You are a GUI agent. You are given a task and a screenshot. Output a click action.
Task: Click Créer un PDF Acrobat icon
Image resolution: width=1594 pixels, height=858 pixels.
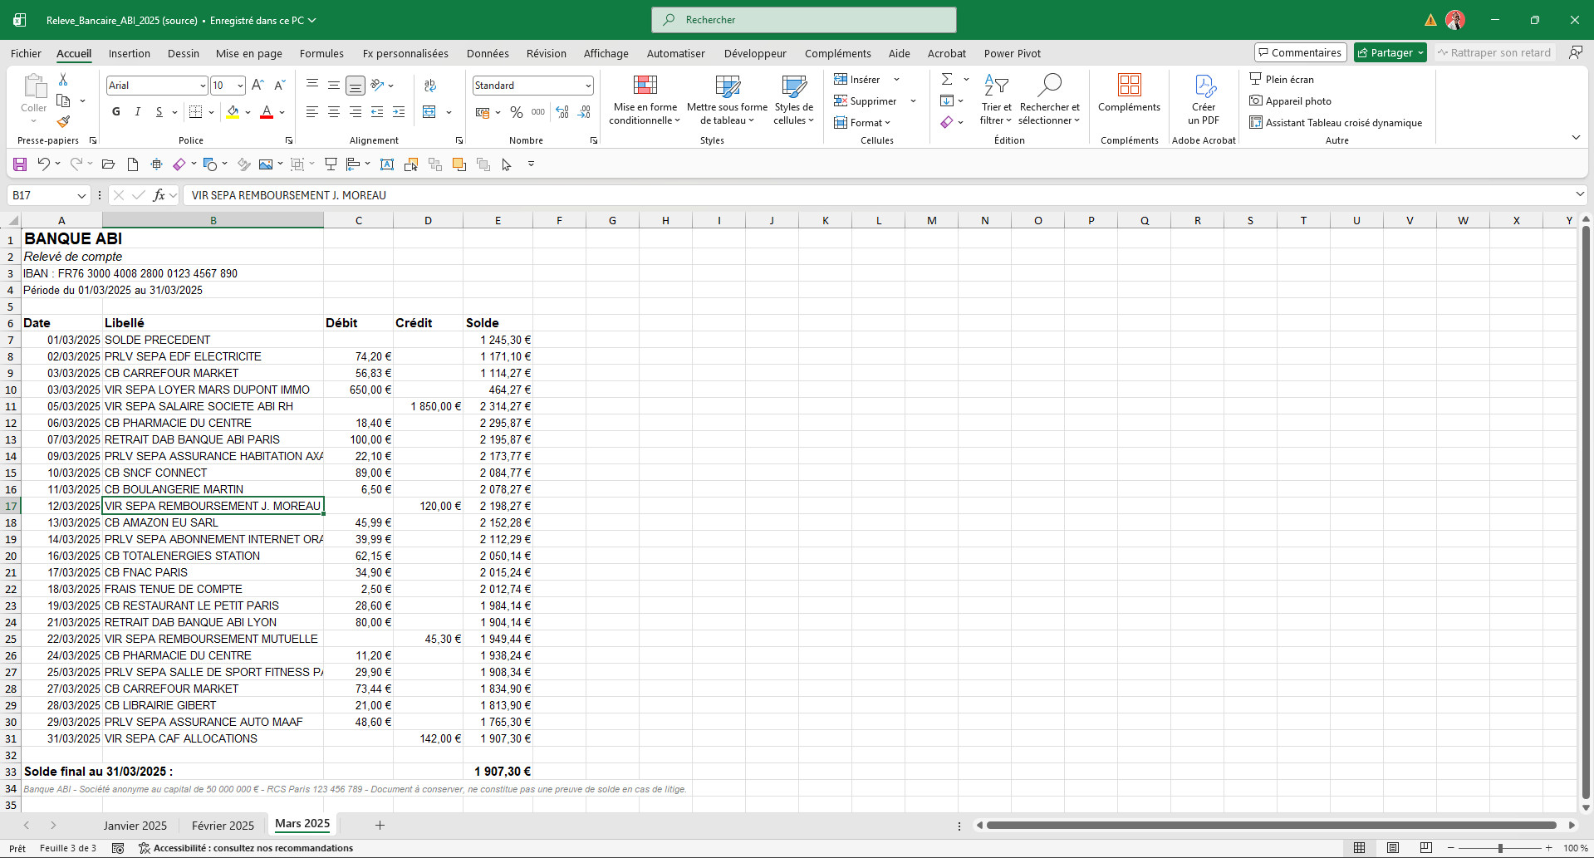1204,100
